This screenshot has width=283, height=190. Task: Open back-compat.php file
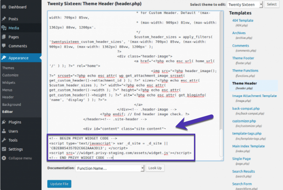tap(246, 108)
